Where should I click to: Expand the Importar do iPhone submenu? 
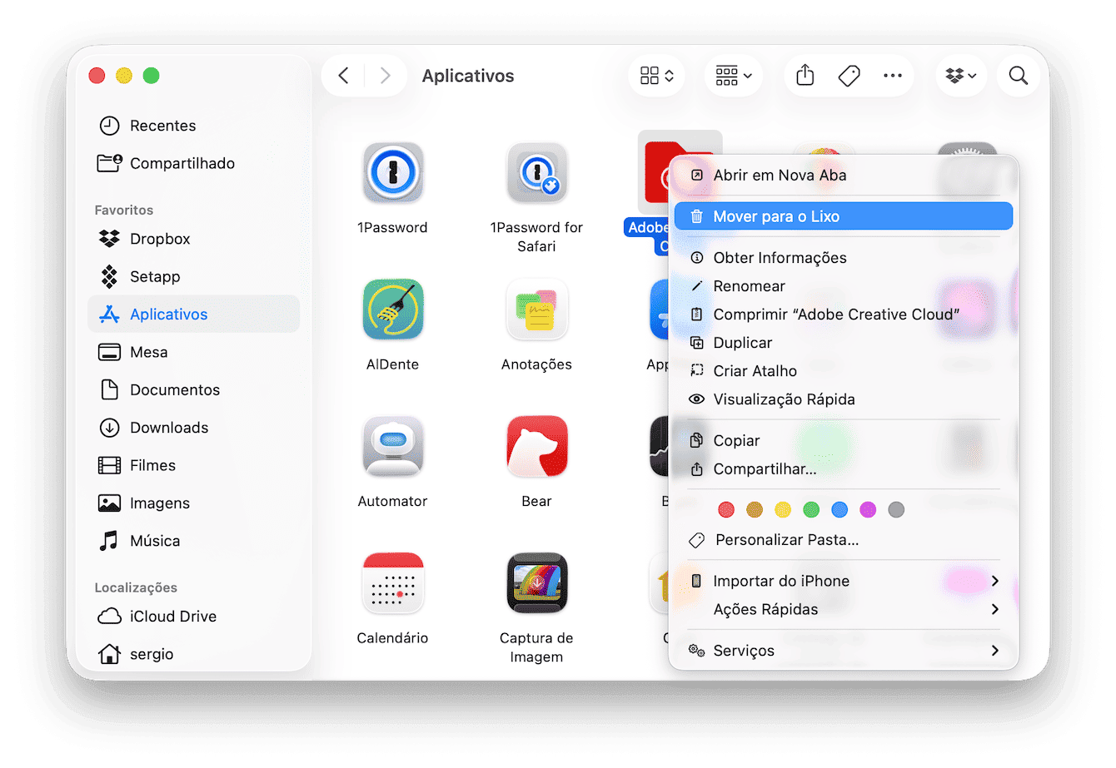(844, 581)
